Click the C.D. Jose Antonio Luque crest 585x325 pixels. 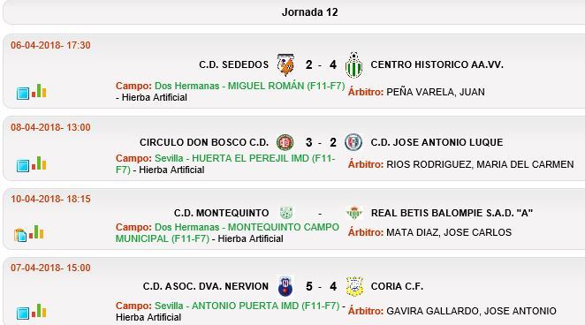click(x=353, y=142)
